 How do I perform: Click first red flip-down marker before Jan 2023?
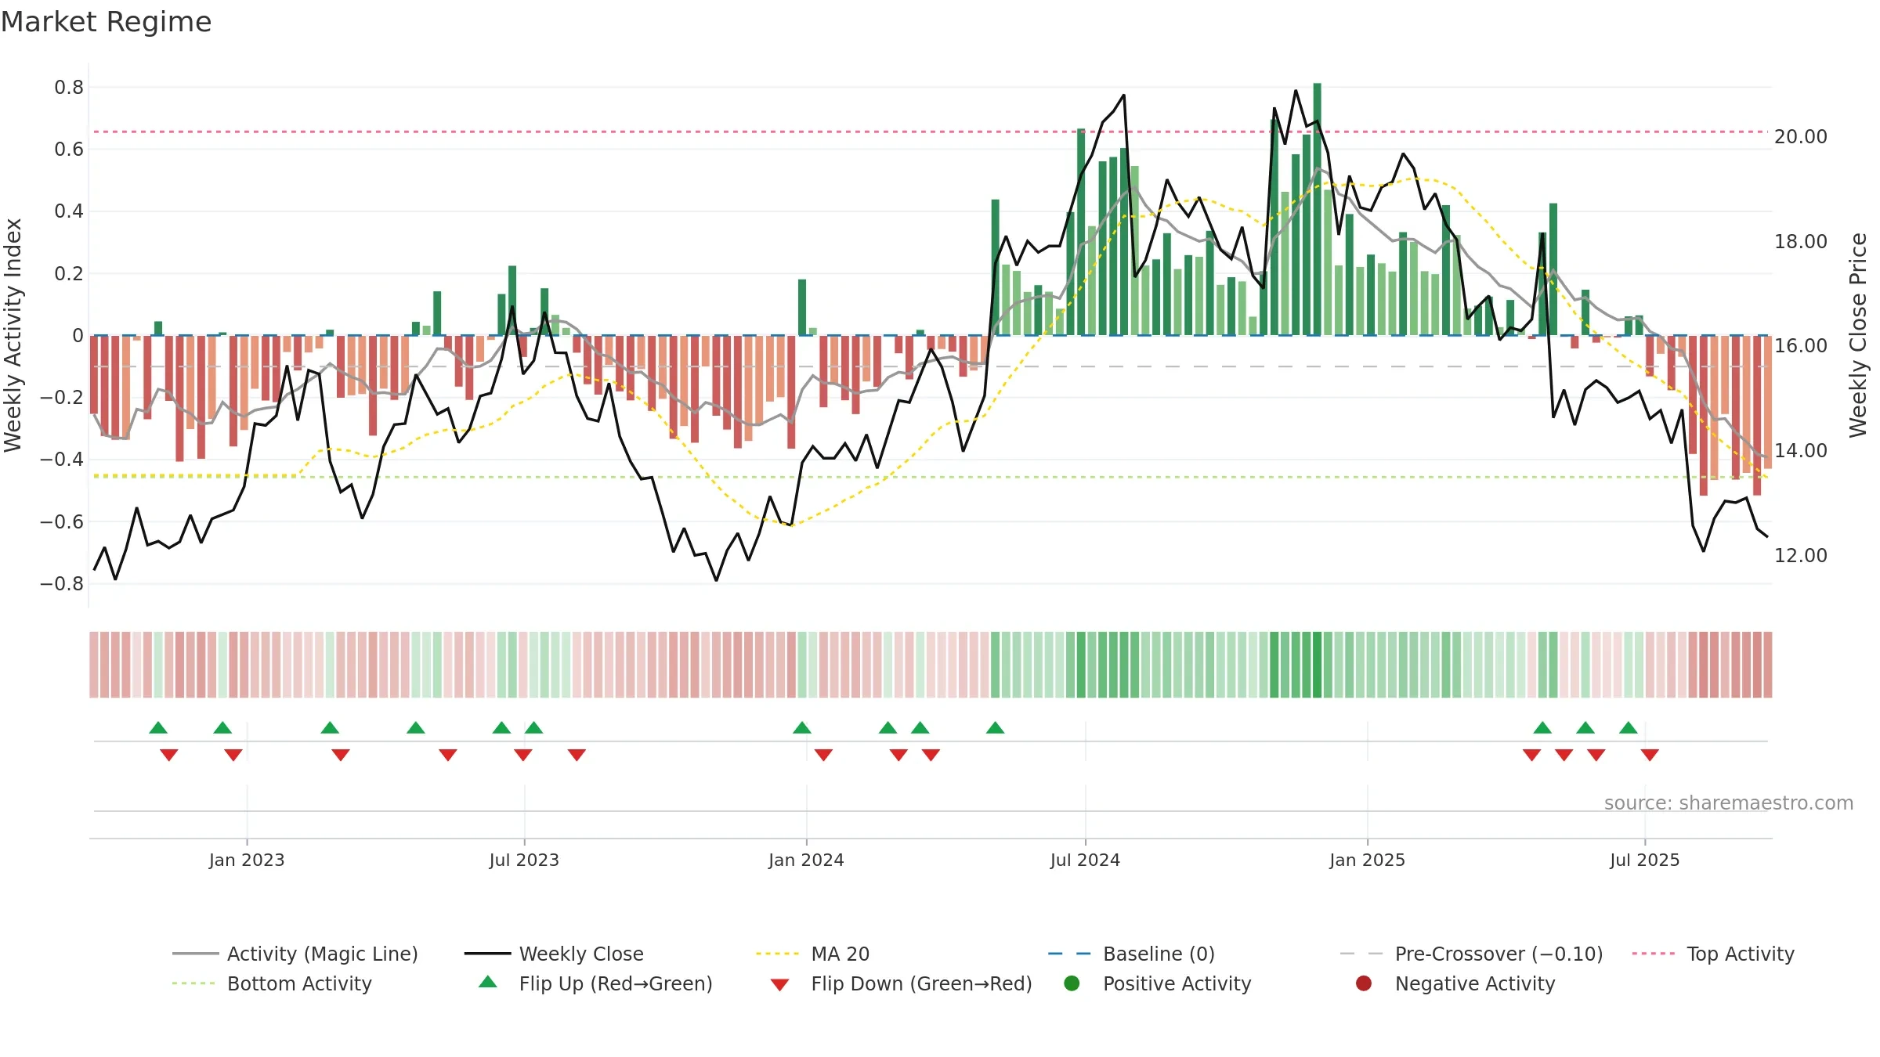pos(169,755)
